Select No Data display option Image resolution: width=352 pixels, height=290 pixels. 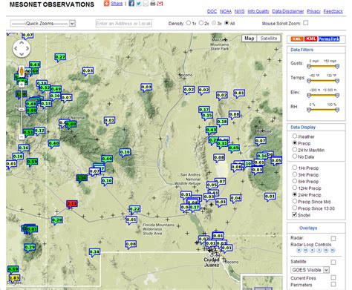pos(295,156)
